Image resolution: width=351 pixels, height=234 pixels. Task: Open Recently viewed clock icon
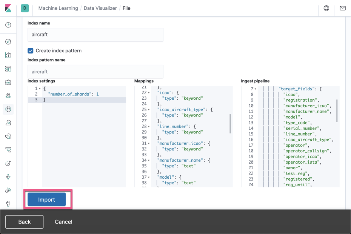pos(8,25)
